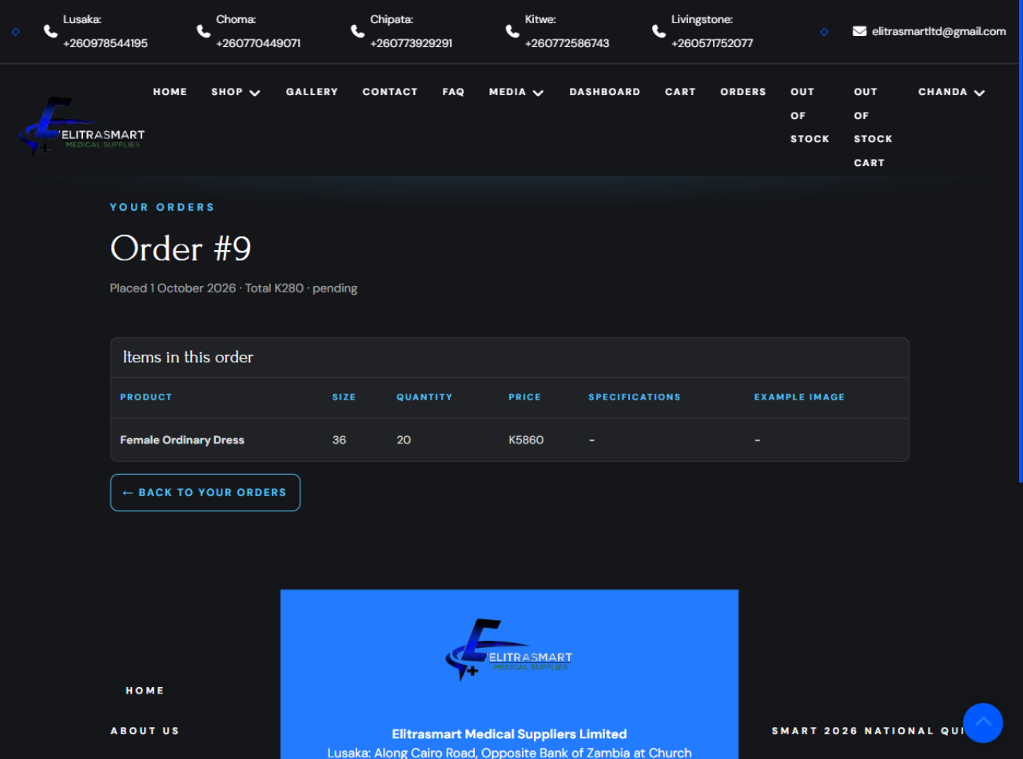1023x759 pixels.
Task: Click the elitrasmartltd@gmail.com email link
Action: [939, 31]
